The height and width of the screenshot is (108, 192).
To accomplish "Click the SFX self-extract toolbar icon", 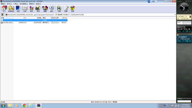I will (x=73, y=9).
